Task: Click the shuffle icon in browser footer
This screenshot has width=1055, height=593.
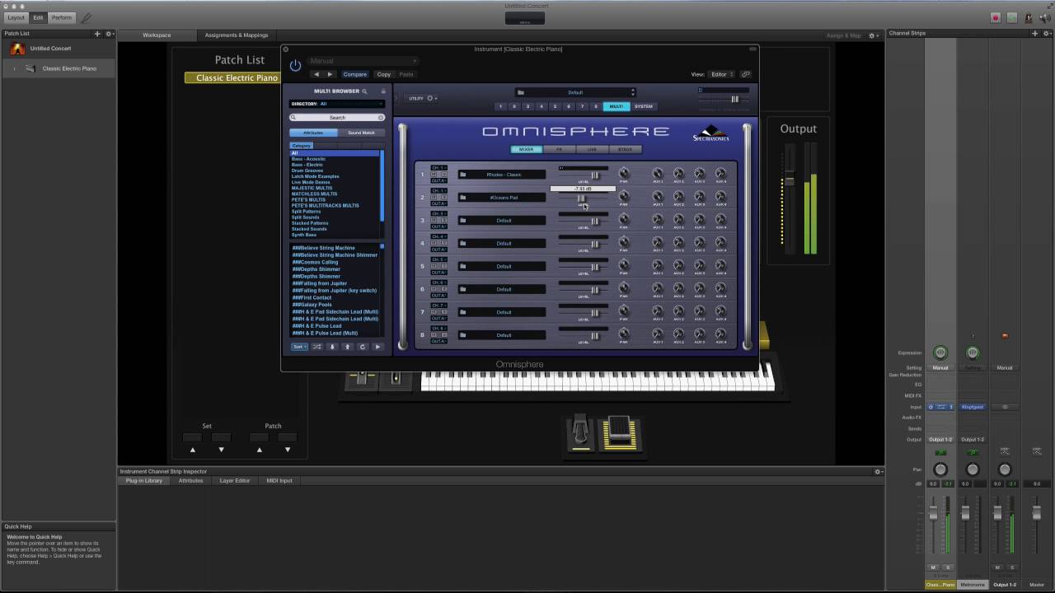Action: pyautogui.click(x=317, y=347)
